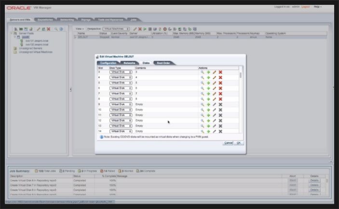Select the Disks tab in dialog
Image resolution: width=339 pixels, height=209 pixels.
tap(146, 63)
